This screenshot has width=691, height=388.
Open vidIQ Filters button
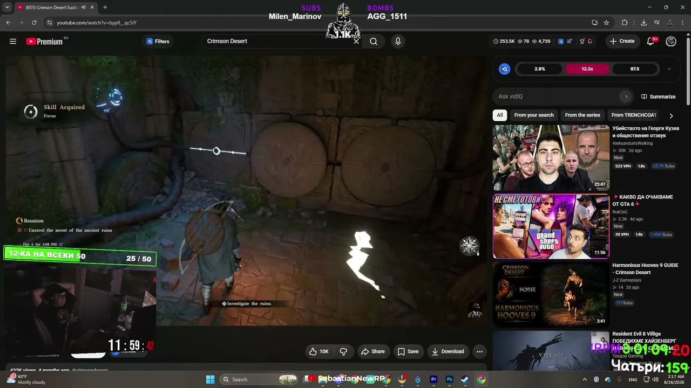click(x=158, y=41)
